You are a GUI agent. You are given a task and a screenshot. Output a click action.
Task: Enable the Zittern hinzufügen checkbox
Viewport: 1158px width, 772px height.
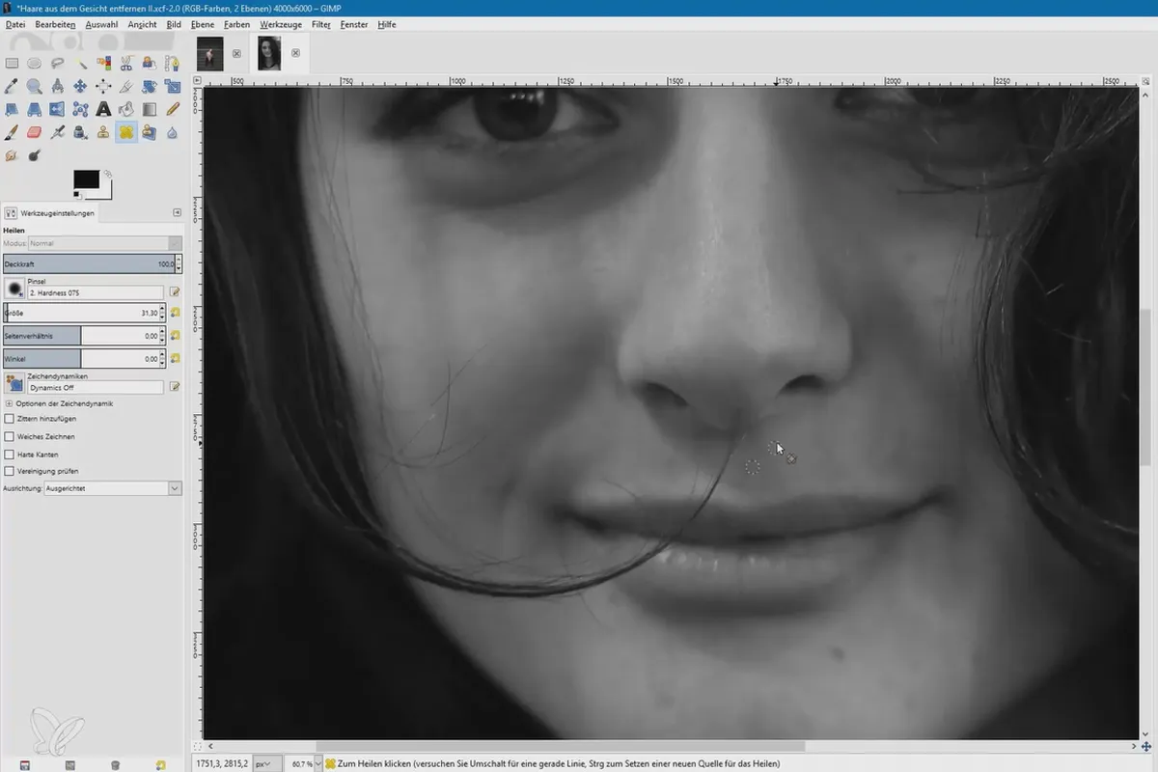click(x=9, y=420)
